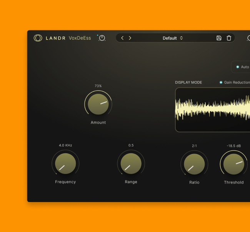Click the VoxDeEss plugin name text
The height and width of the screenshot is (232, 250).
(80, 38)
